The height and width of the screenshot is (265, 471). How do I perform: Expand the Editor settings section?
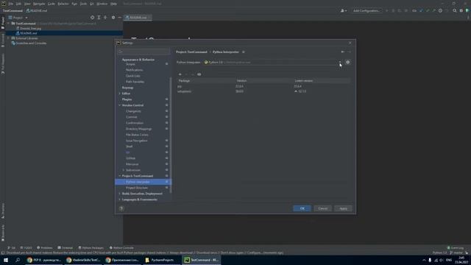[120, 93]
